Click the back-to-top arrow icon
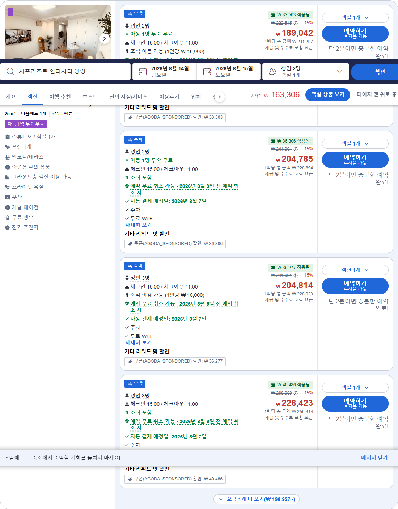The width and height of the screenshot is (398, 509). pyautogui.click(x=394, y=94)
